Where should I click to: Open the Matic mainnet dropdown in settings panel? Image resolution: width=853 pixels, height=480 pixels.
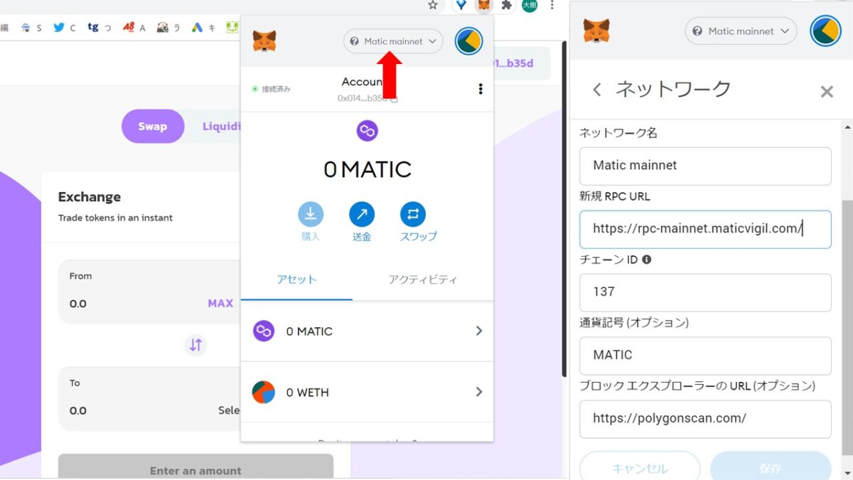coord(741,31)
